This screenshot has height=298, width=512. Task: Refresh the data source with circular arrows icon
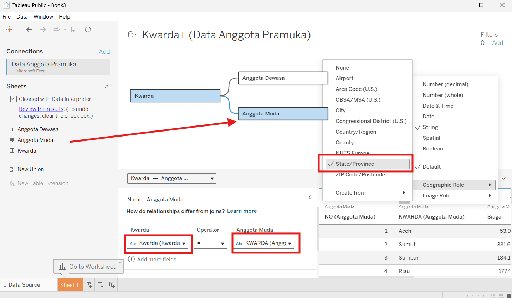(88, 30)
